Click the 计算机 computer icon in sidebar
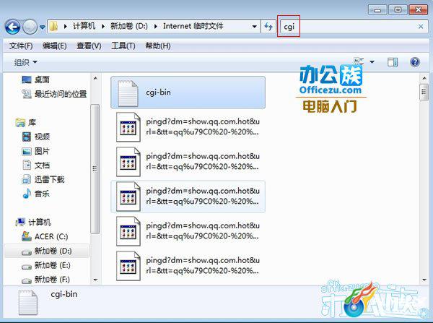Screen dimensions: 433x323 click(20, 222)
